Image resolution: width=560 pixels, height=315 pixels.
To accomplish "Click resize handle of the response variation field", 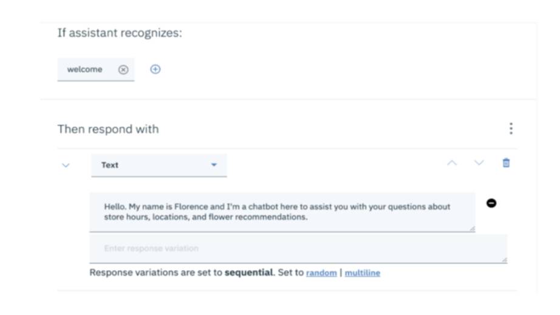I will tap(504, 260).
